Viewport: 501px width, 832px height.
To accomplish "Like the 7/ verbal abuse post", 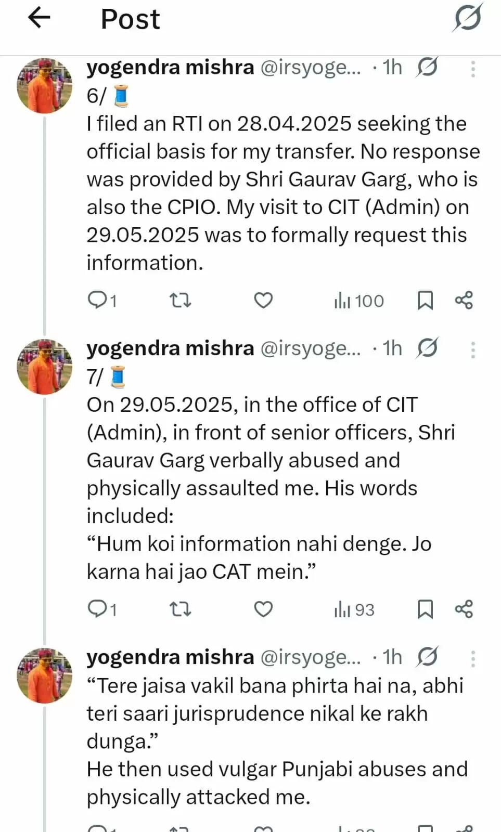I will [263, 608].
